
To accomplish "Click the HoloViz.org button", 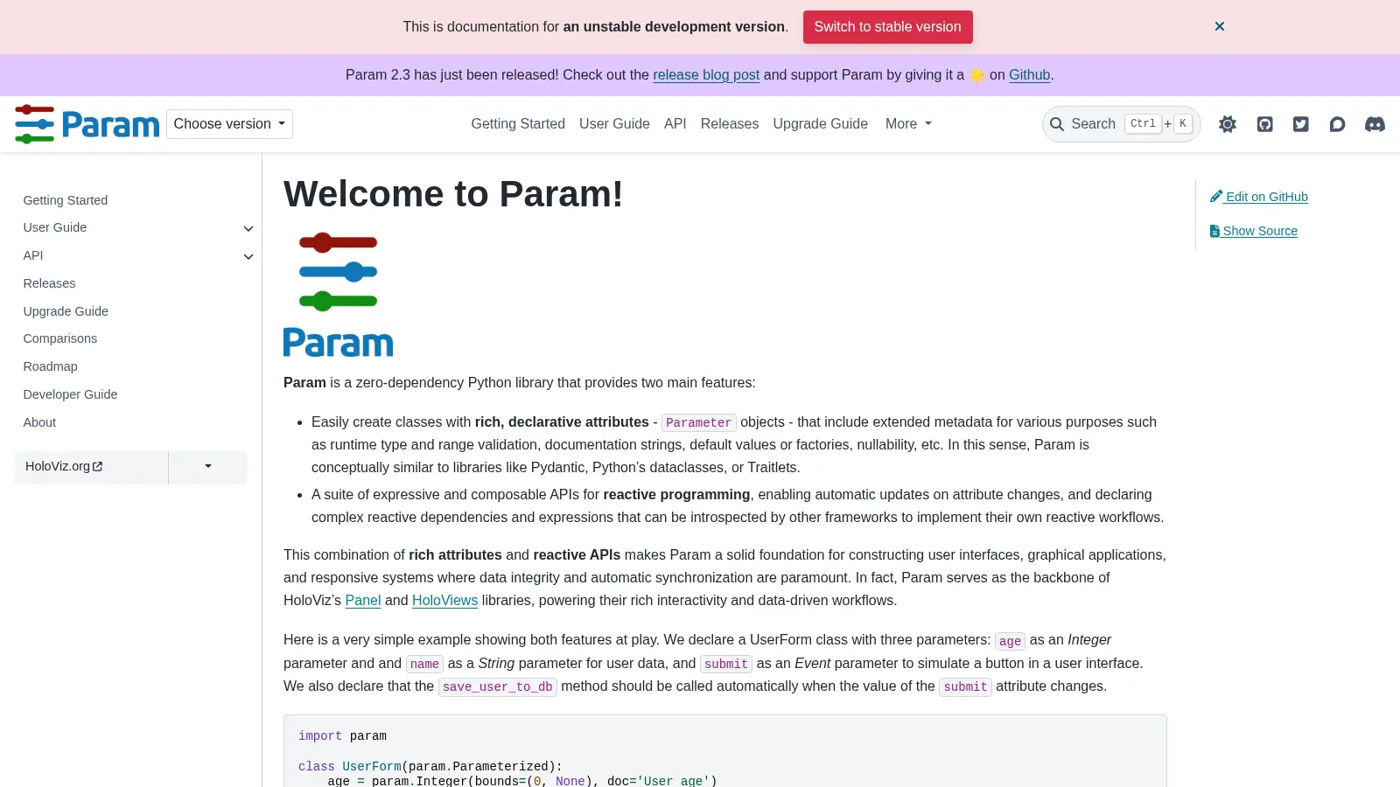I will [x=91, y=467].
